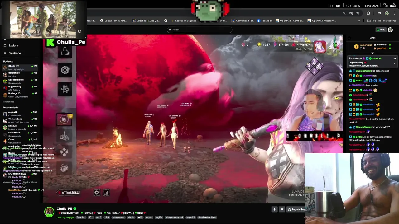This screenshot has height=224, width=399.
Task: Click the Spanish stream tag
Action: [x=81, y=217]
